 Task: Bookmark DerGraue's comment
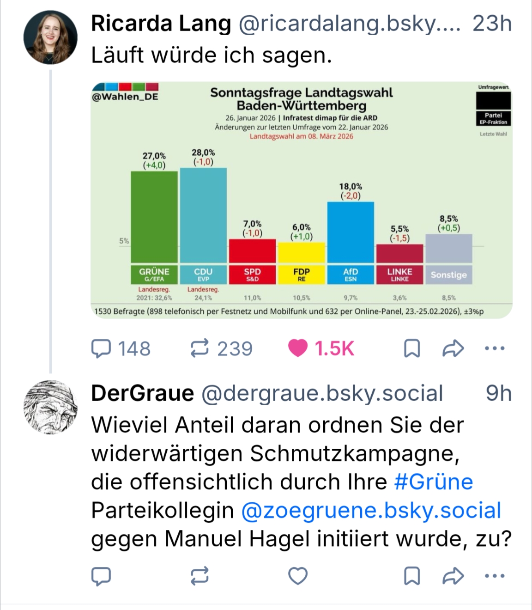pos(412,576)
